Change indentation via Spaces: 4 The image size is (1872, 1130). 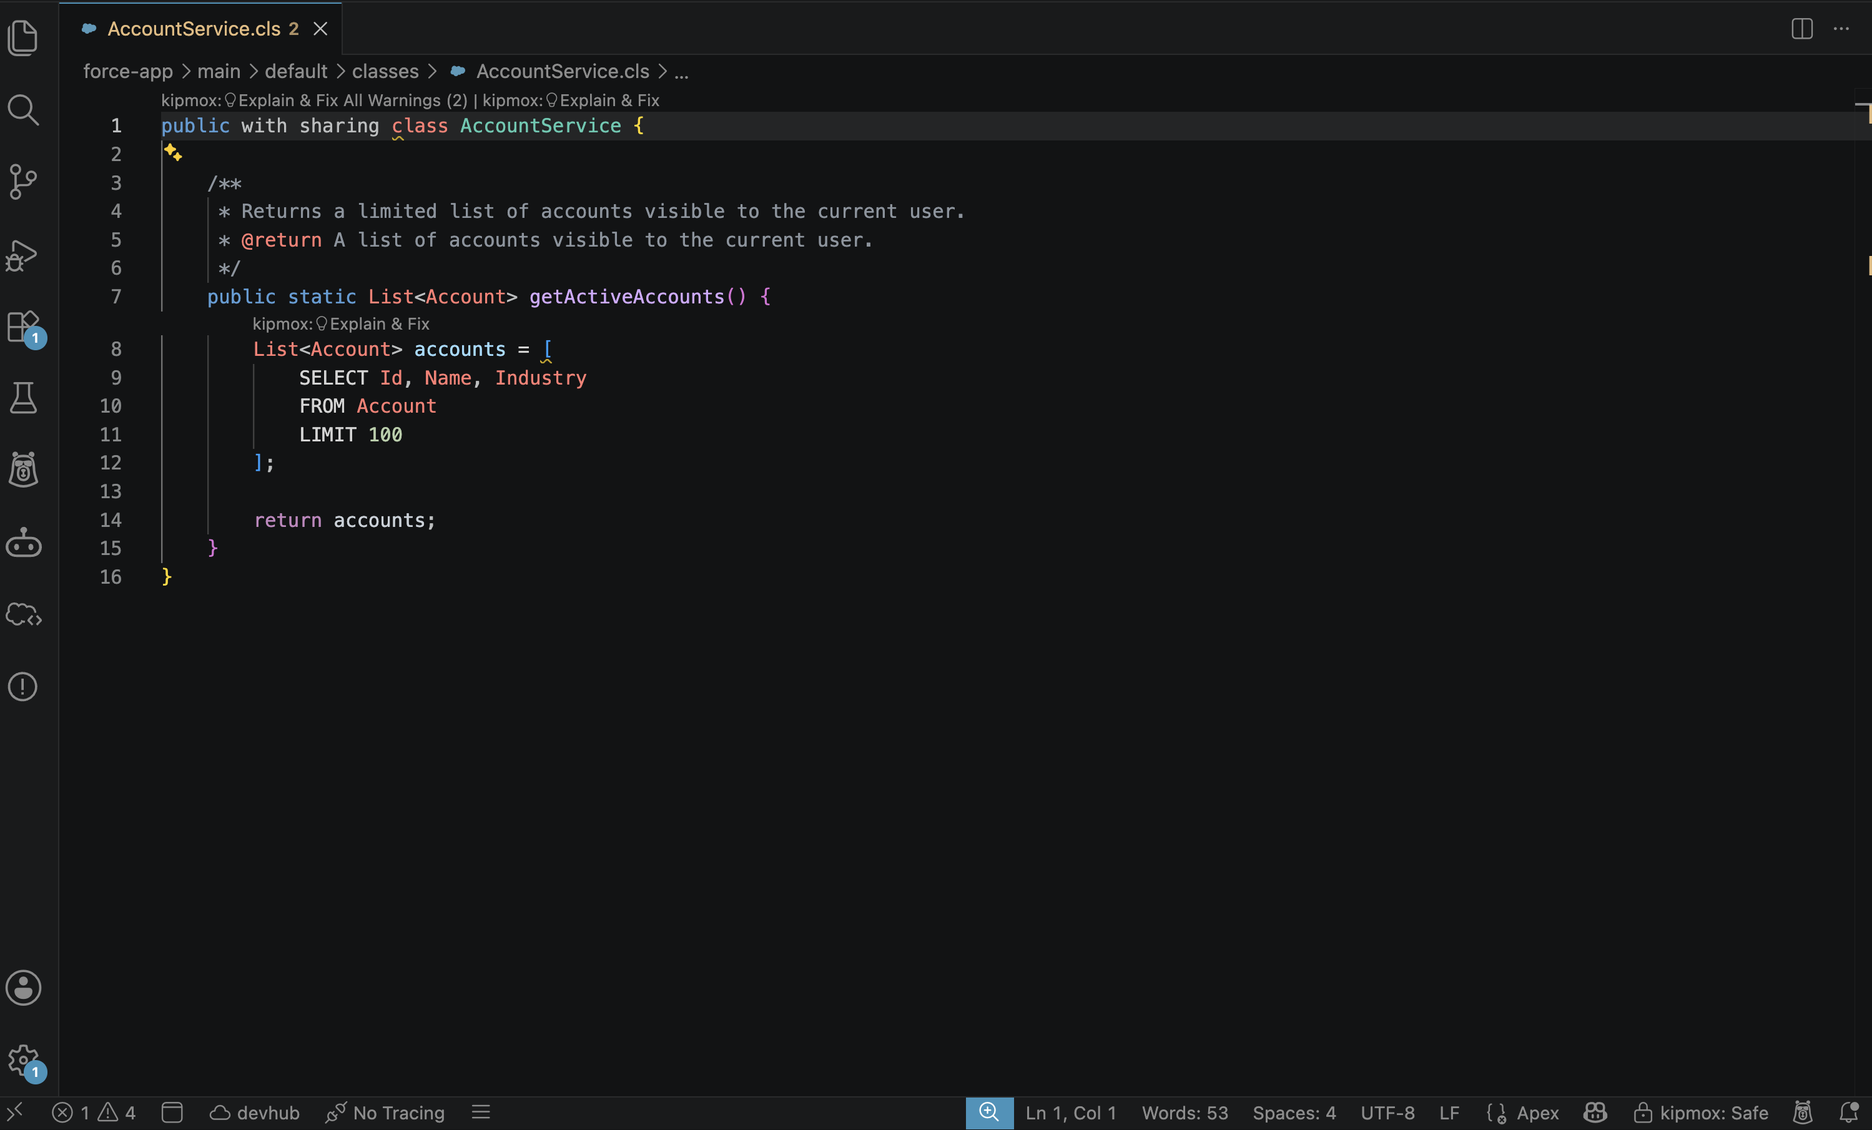click(x=1294, y=1113)
